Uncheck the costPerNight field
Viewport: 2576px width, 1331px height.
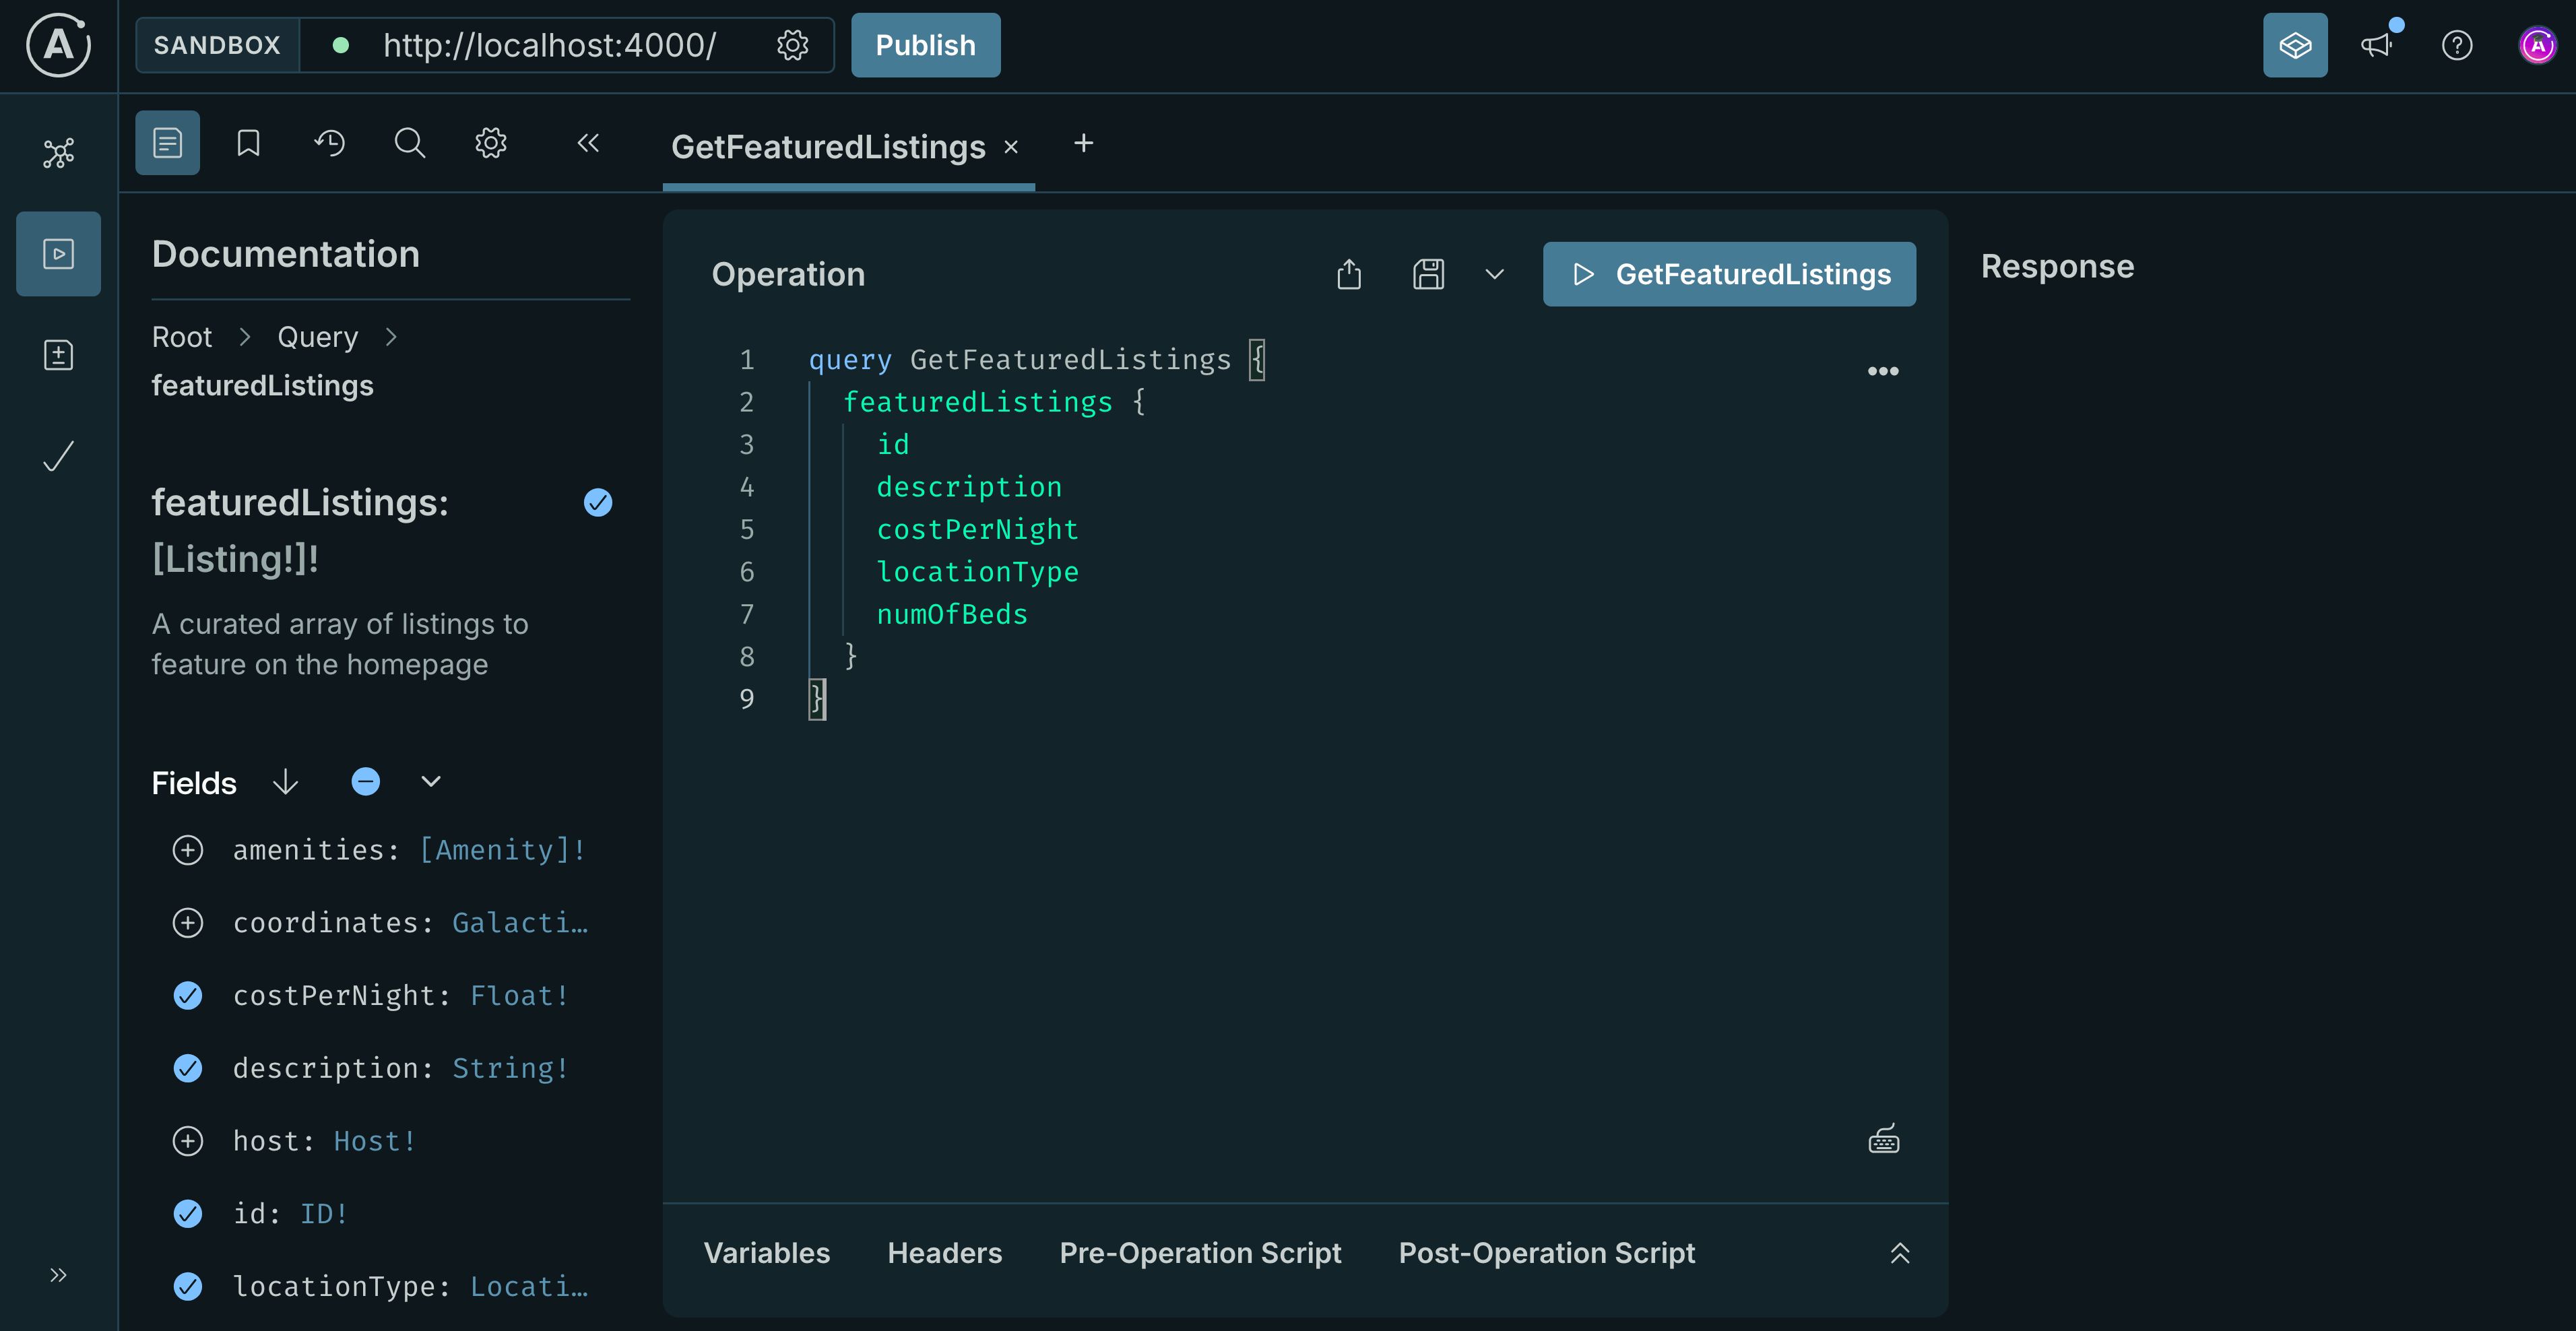(188, 995)
